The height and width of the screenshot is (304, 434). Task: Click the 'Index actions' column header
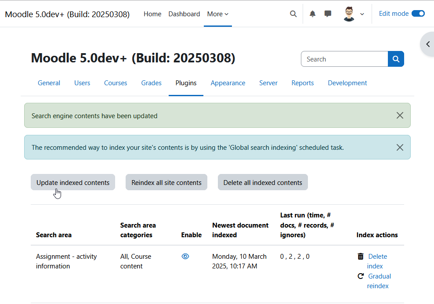377,235
